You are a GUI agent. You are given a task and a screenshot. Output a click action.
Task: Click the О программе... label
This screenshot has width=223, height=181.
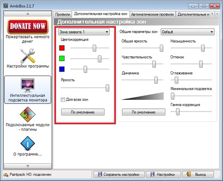(28, 154)
